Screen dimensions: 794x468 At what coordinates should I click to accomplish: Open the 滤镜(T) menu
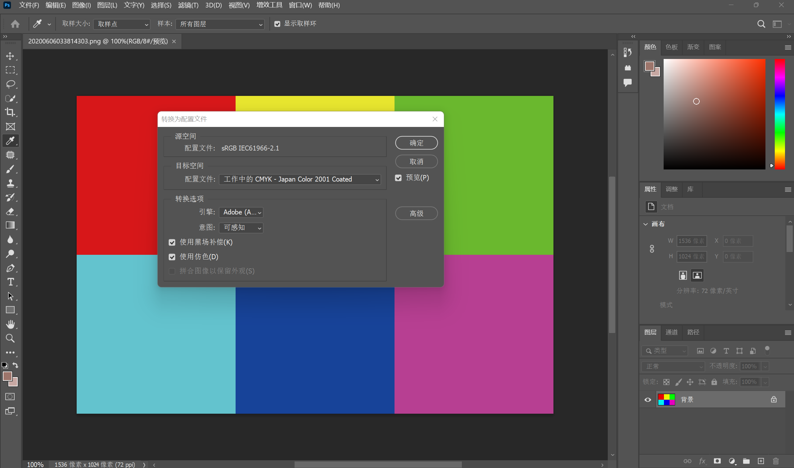(x=188, y=5)
